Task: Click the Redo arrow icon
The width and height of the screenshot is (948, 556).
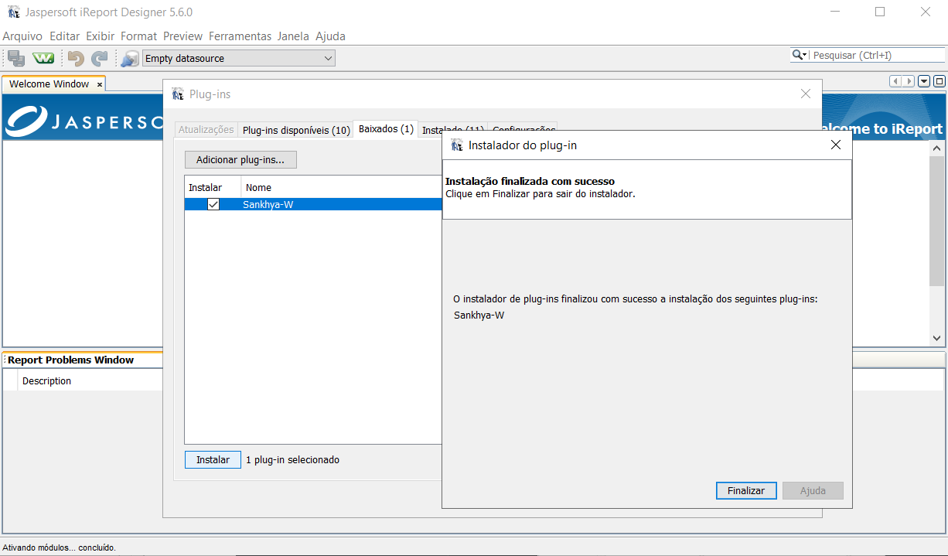Action: (100, 58)
